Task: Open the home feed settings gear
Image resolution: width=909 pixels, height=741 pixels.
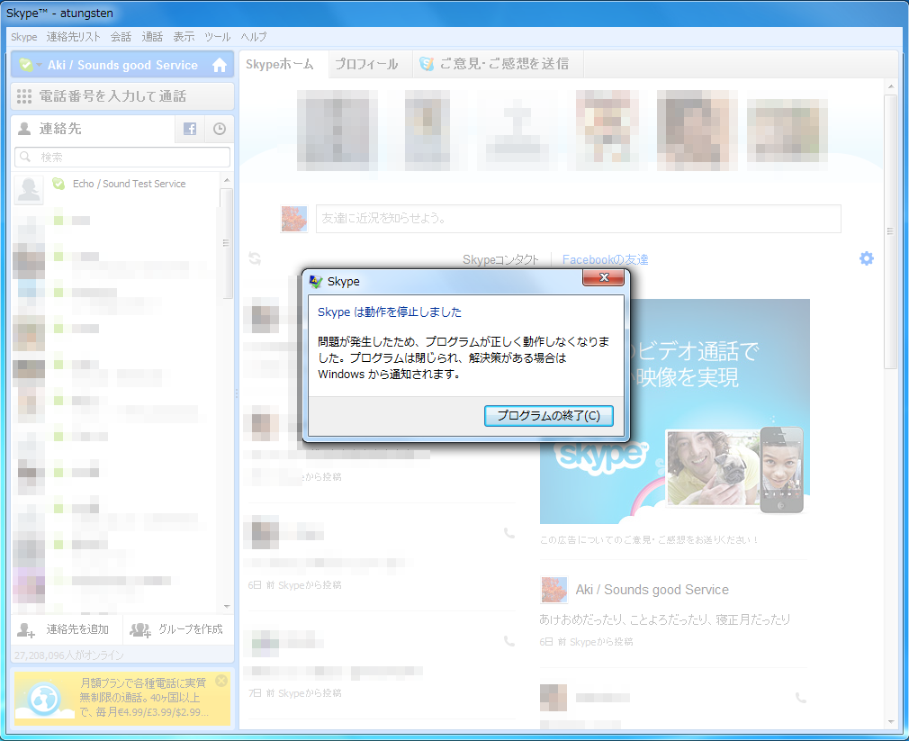Action: pos(866,258)
